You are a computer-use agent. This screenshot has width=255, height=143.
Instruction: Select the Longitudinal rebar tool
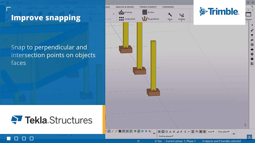pyautogui.click(x=127, y=19)
